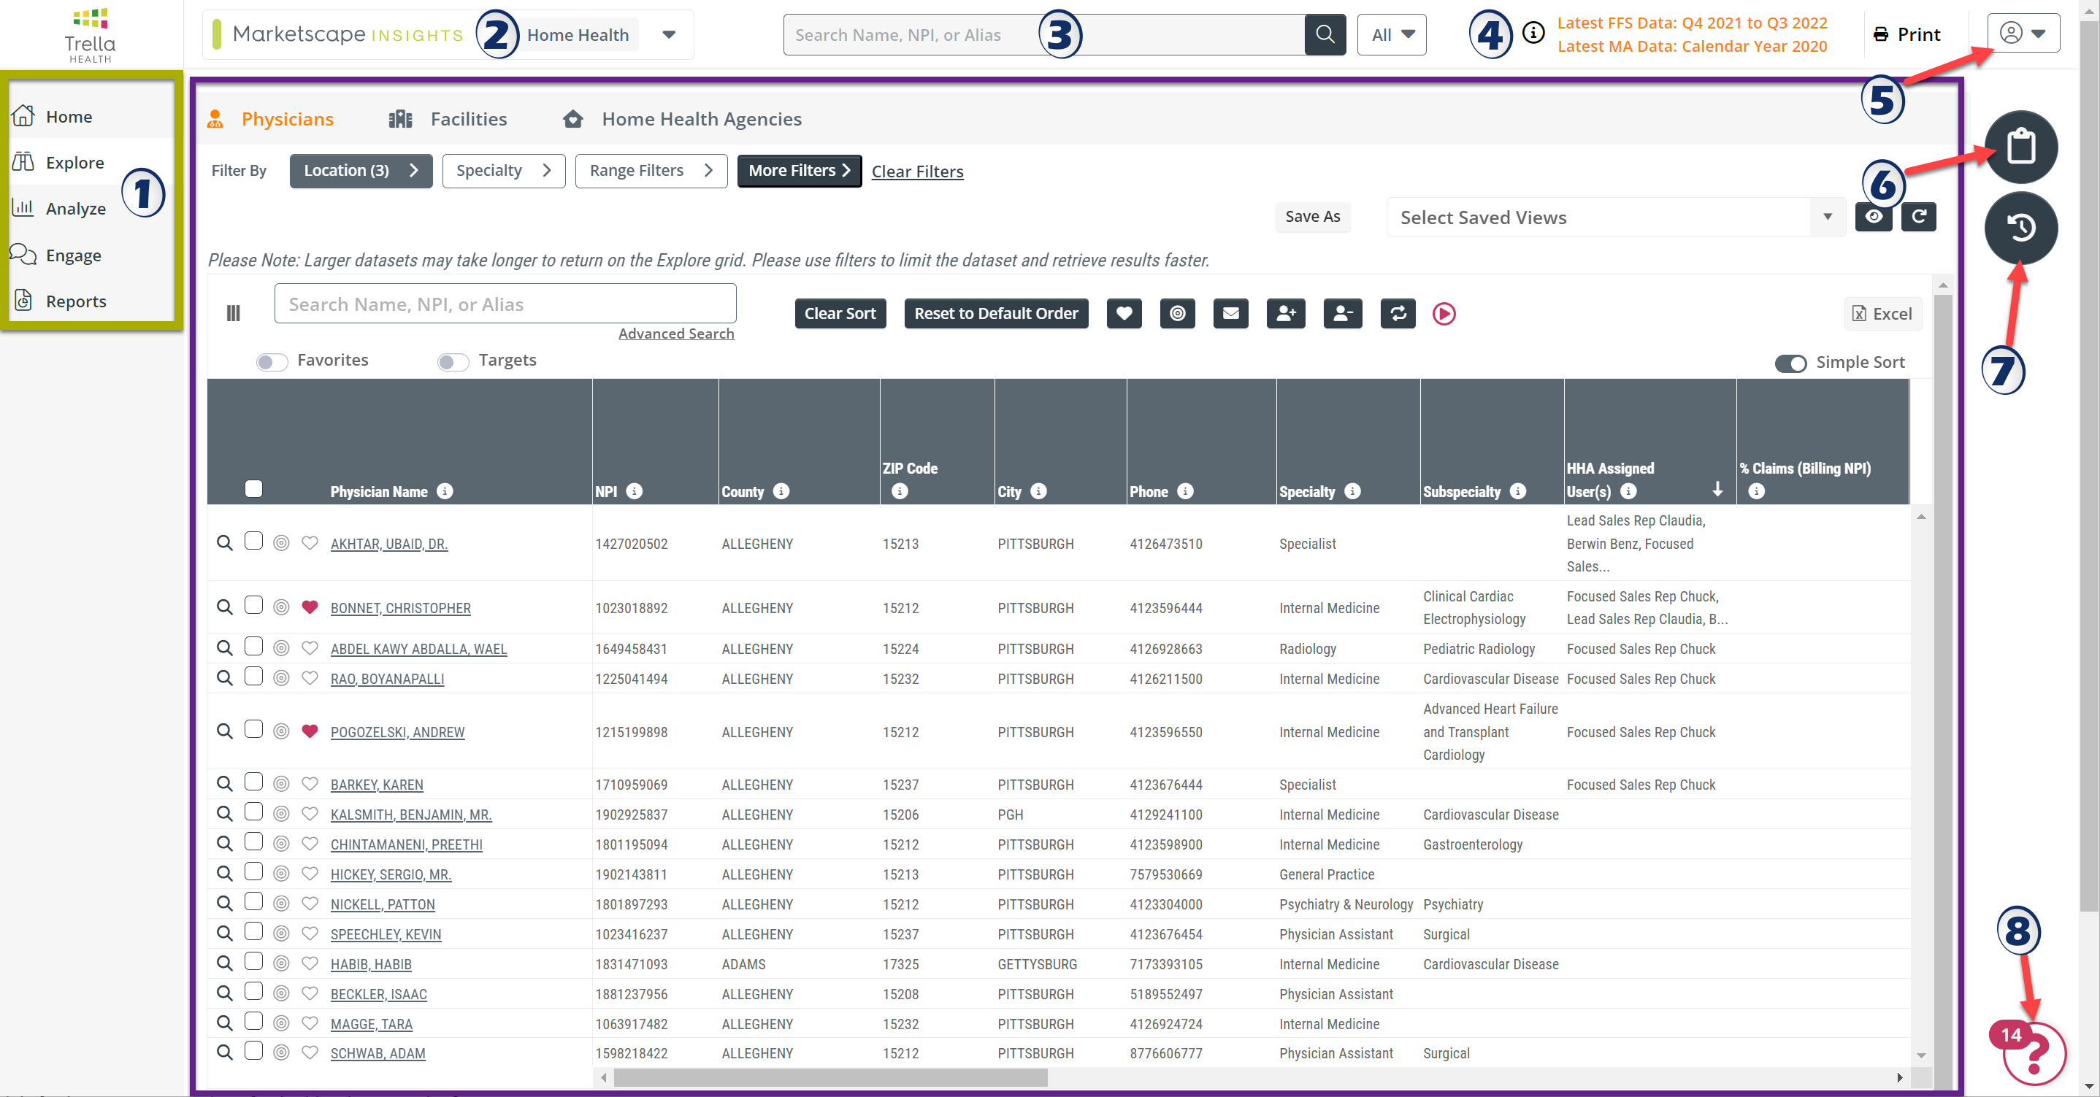Viewport: 2100px width, 1097px height.
Task: Click info icon next to NPI header
Action: pos(635,490)
